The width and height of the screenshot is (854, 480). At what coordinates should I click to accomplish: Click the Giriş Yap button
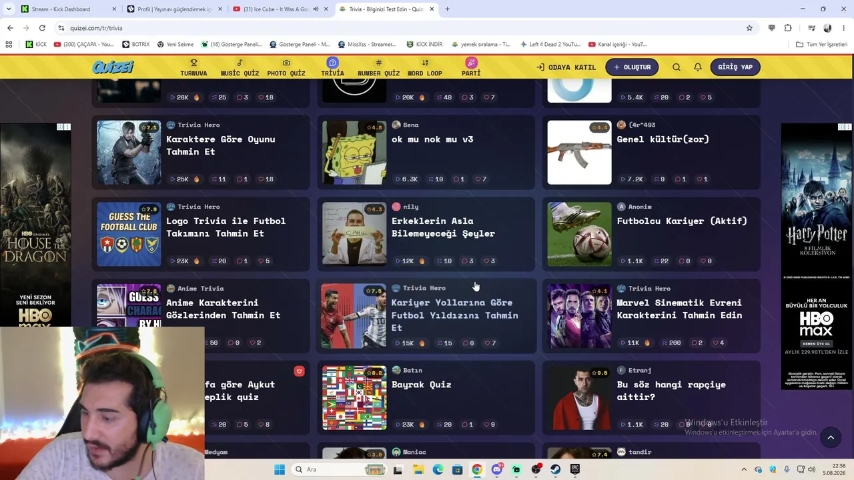tap(735, 67)
